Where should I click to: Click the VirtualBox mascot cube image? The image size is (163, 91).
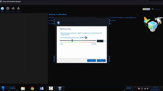(153, 26)
